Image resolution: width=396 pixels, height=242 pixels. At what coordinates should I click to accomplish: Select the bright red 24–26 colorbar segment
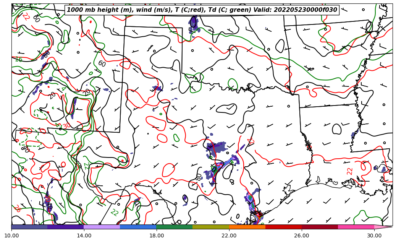[x=283, y=227]
